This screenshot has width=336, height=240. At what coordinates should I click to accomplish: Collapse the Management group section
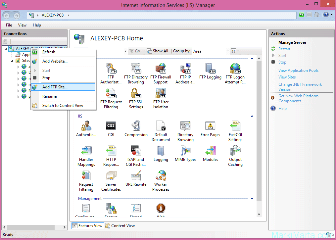[x=252, y=199]
